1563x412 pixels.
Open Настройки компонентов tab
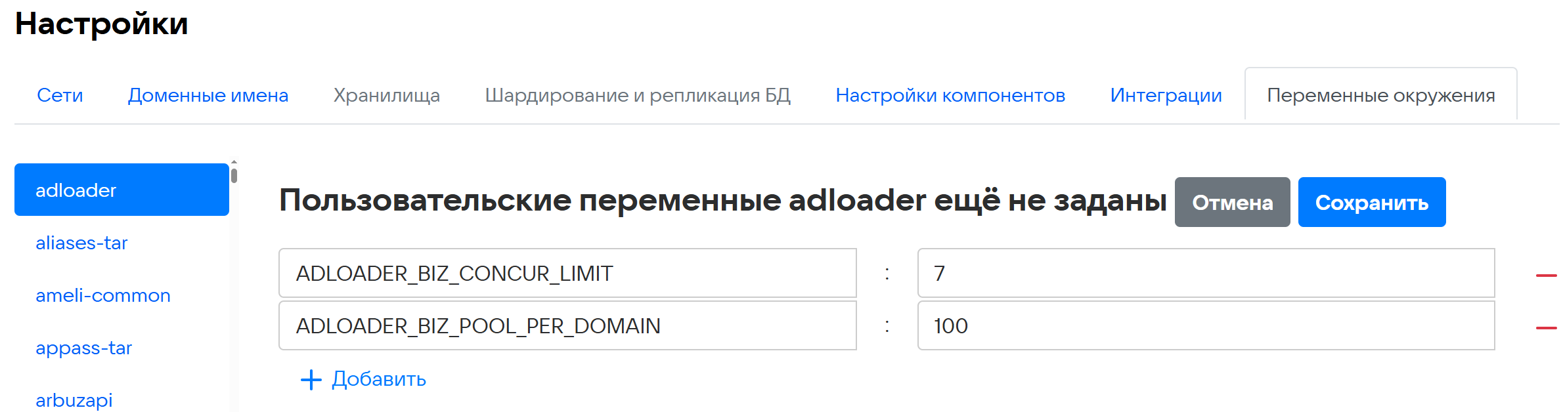tap(950, 96)
